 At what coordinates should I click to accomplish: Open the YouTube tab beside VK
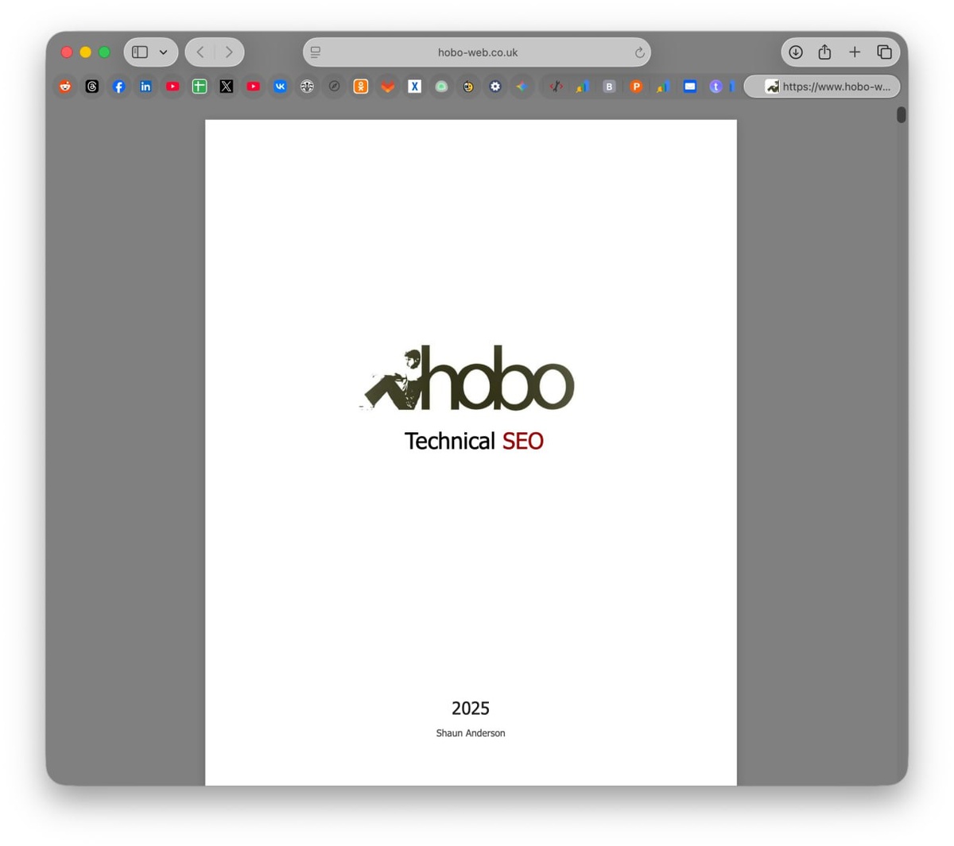[x=254, y=87]
